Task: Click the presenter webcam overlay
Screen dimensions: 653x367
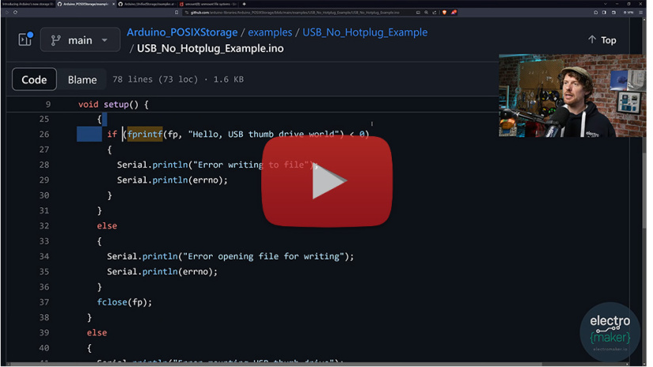Action: tap(572, 95)
